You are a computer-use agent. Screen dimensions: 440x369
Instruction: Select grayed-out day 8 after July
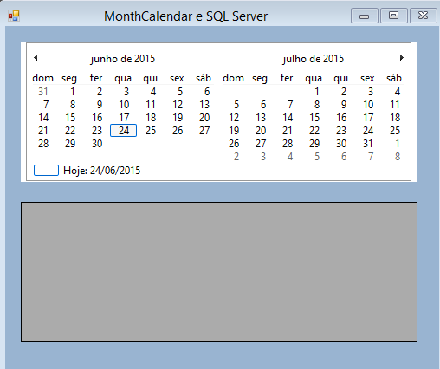click(x=398, y=157)
